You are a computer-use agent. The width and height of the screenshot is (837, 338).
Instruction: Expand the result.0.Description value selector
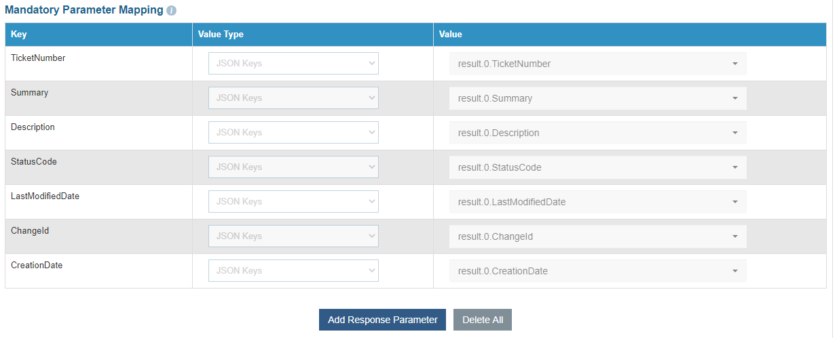point(597,133)
